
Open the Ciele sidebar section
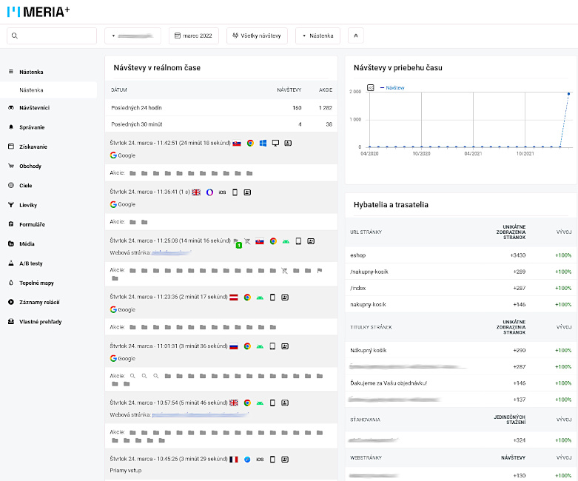25,186
